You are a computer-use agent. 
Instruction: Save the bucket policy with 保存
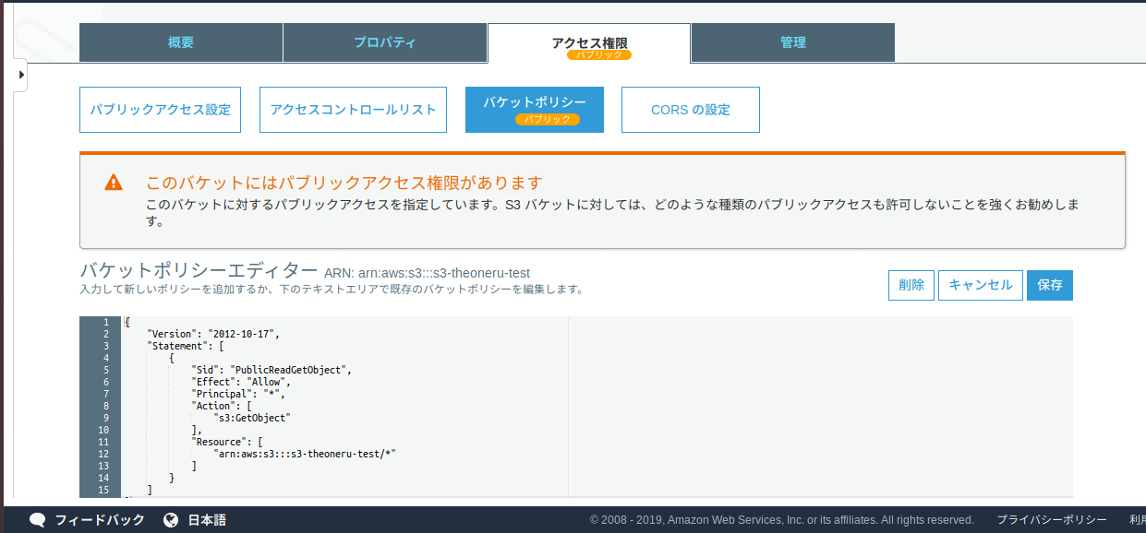[x=1049, y=285]
